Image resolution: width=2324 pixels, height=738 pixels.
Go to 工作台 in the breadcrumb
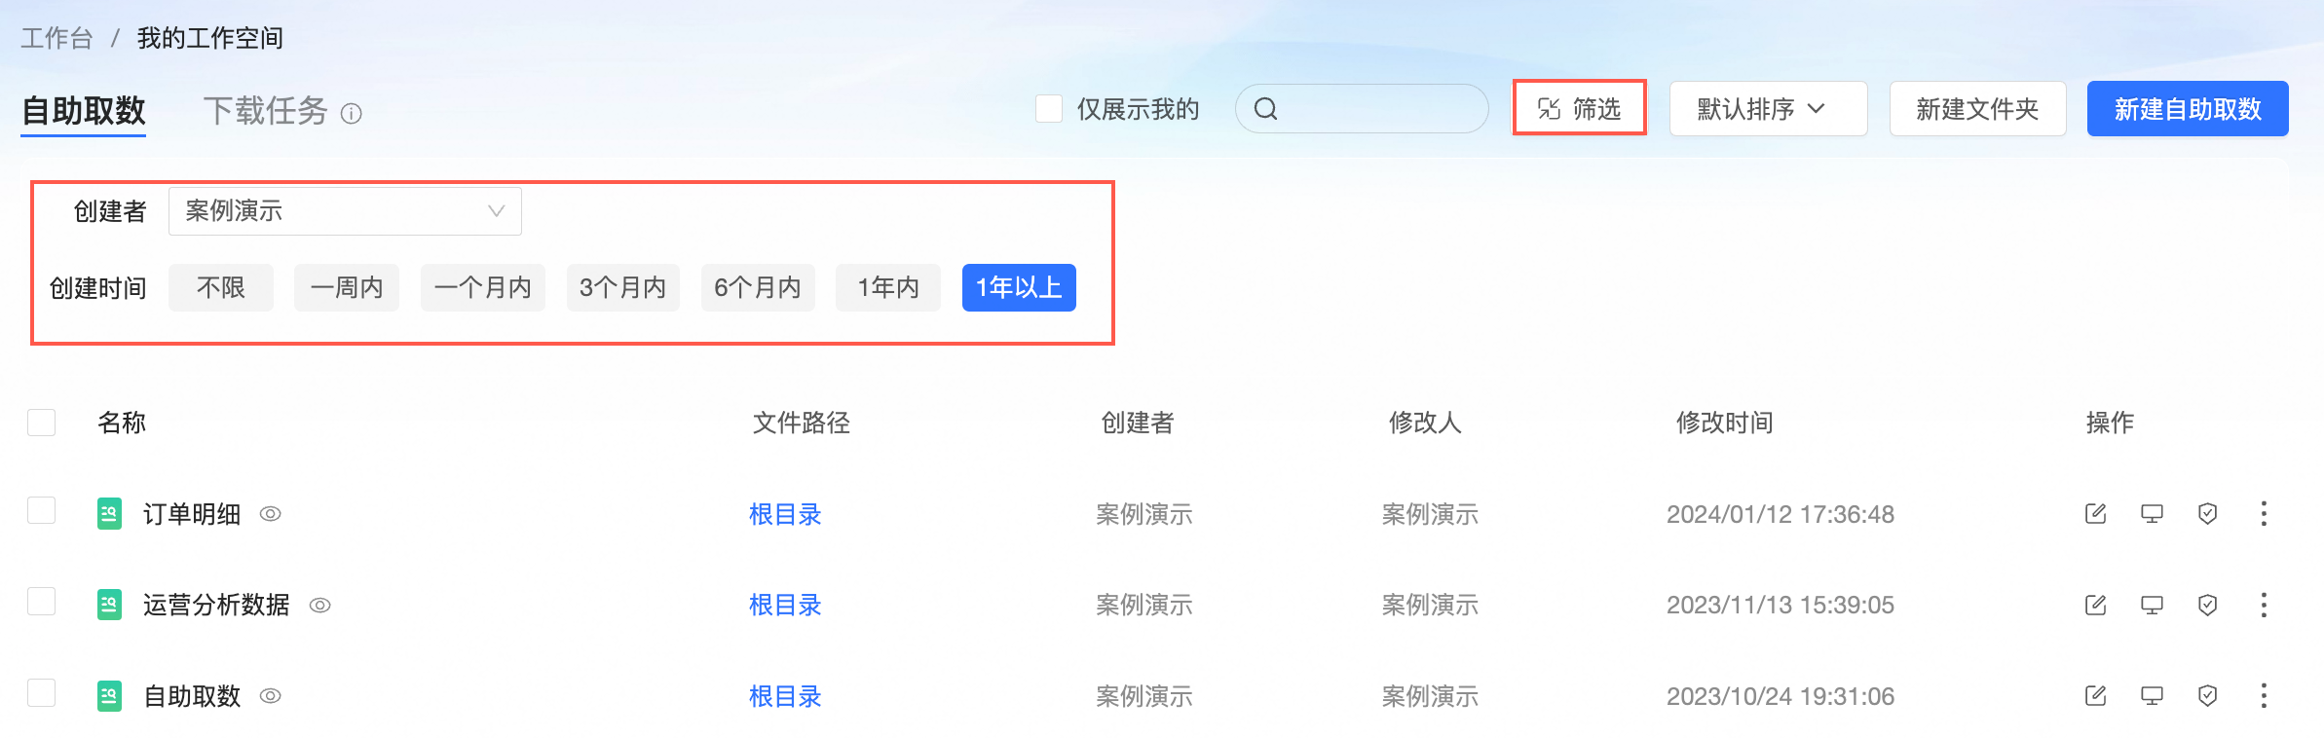[x=56, y=38]
